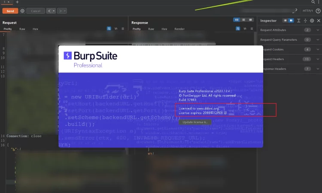Switch to combined tabbed layout view
322x193 pixels.
(250, 20)
